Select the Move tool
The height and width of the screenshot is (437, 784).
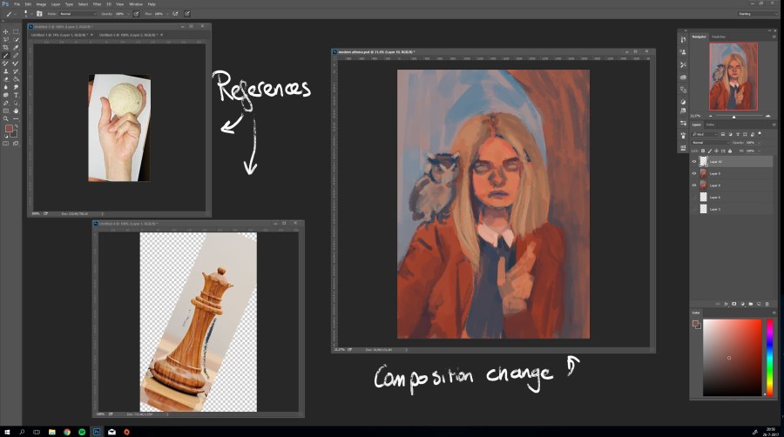tap(6, 31)
